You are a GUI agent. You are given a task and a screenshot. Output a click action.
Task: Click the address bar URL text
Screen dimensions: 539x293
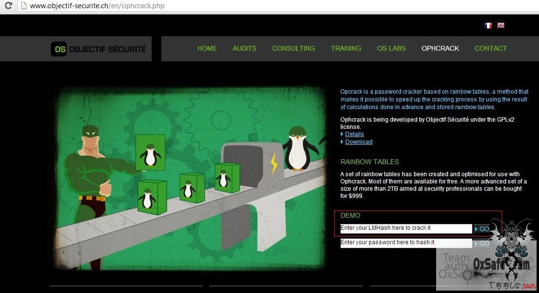pyautogui.click(x=97, y=6)
